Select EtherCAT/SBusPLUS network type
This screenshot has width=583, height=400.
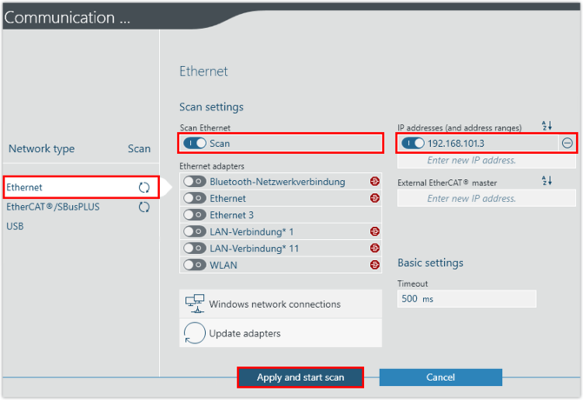coord(54,207)
